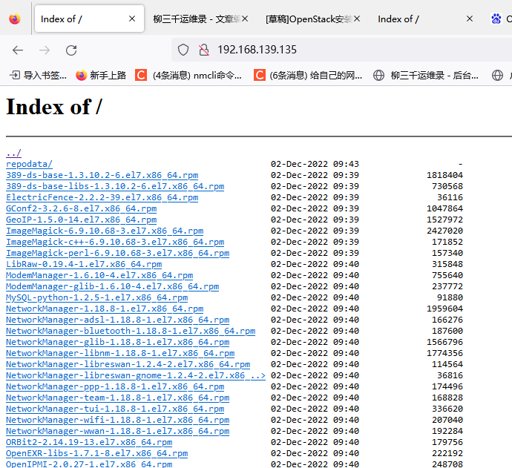The image size is (512, 468).
Task: Open the 给自己的网 CSDN bookmark
Action: [x=309, y=75]
